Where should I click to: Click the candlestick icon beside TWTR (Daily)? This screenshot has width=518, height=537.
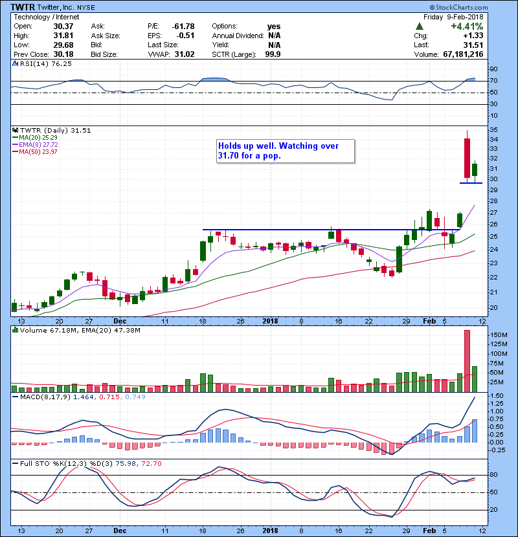[15, 131]
